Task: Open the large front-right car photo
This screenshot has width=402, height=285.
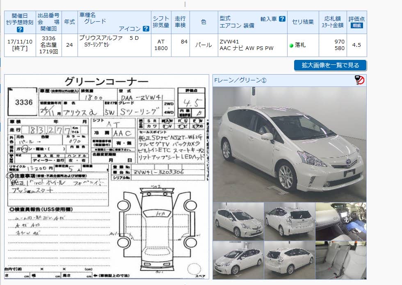Action: tap(290, 144)
